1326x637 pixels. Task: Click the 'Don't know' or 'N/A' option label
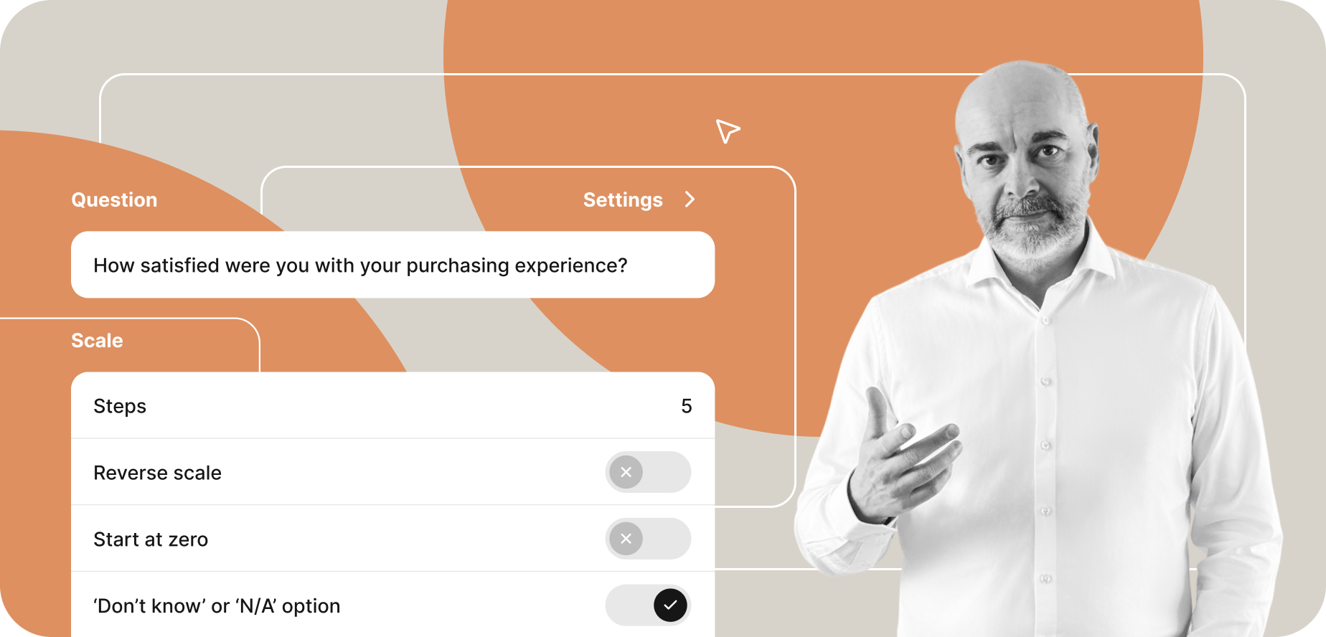217,606
